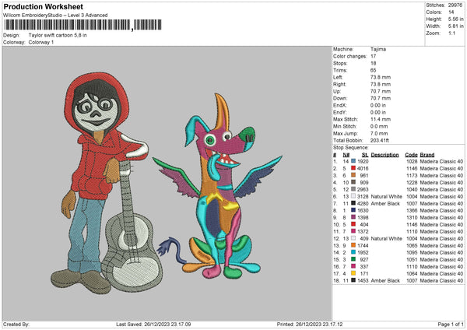
Task: Select thread code 1095
Action: (x=412, y=253)
